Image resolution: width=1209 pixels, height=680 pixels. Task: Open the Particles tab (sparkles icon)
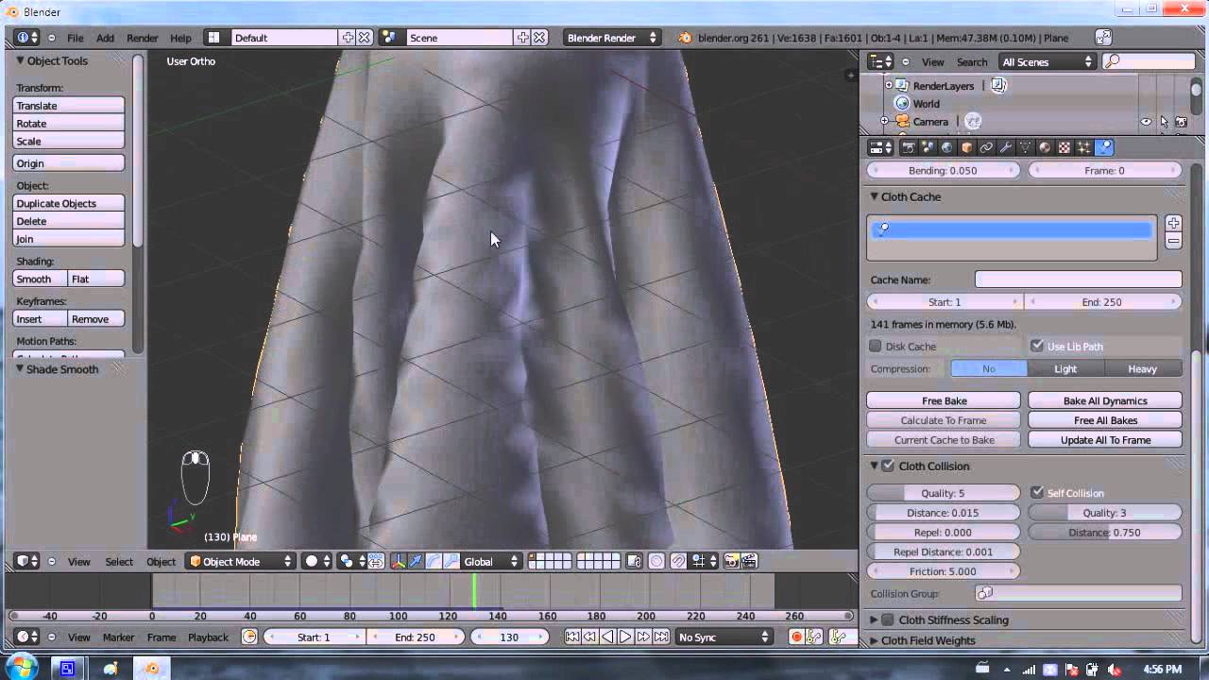1083,147
